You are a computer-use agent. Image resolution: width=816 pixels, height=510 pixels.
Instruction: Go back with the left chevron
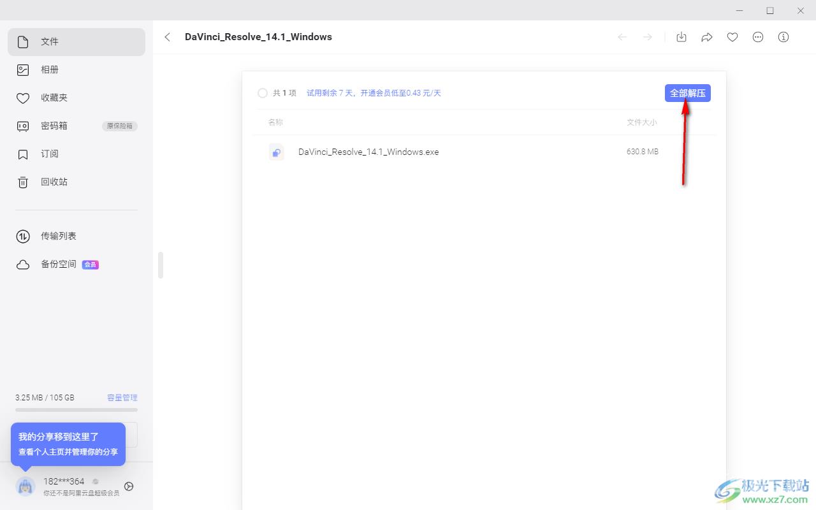point(168,37)
